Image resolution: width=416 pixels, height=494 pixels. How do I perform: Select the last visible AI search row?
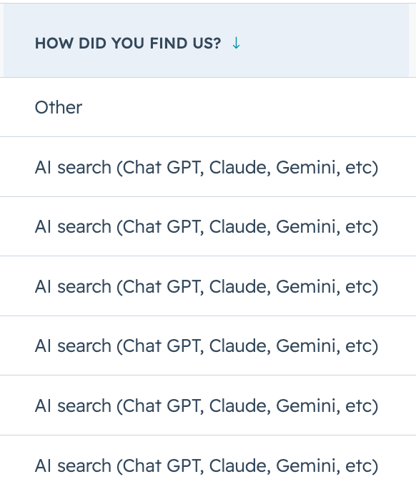[x=208, y=465]
